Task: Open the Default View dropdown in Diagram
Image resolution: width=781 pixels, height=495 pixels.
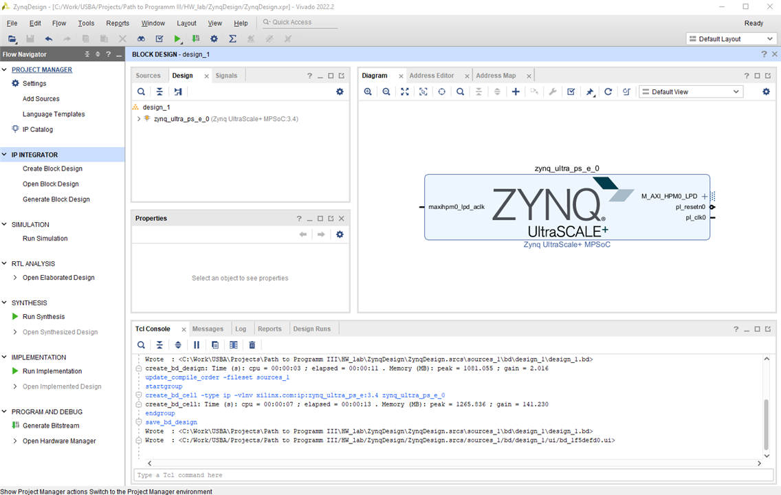Action: 690,92
